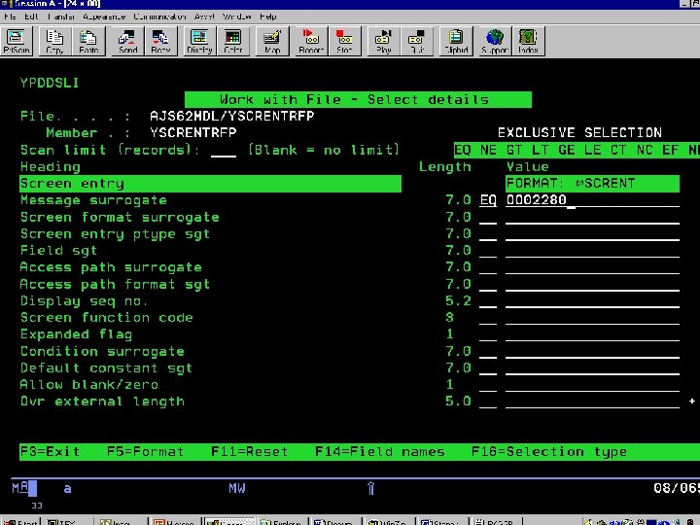This screenshot has width=700, height=525.
Task: Click the PrtScrn print screen toolbar icon
Action: (x=17, y=41)
